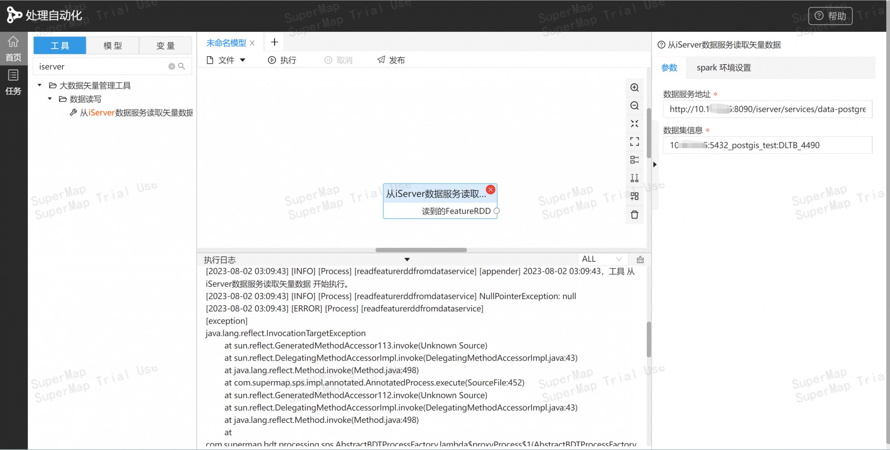Image resolution: width=890 pixels, height=450 pixels.
Task: Click the help icon beside tool title
Action: pyautogui.click(x=661, y=45)
